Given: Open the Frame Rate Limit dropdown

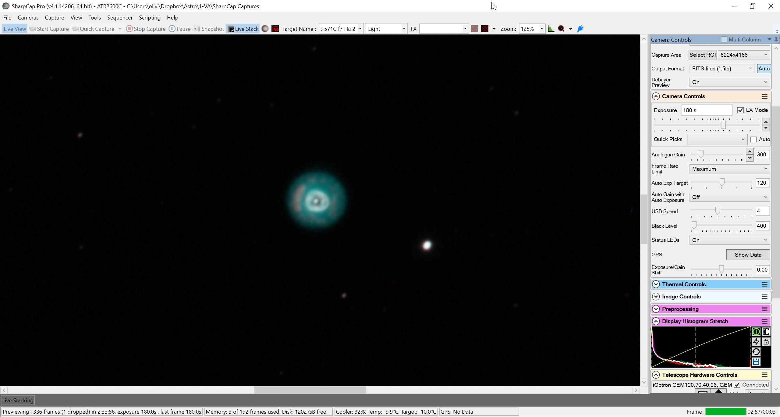Looking at the screenshot, I should pos(729,169).
